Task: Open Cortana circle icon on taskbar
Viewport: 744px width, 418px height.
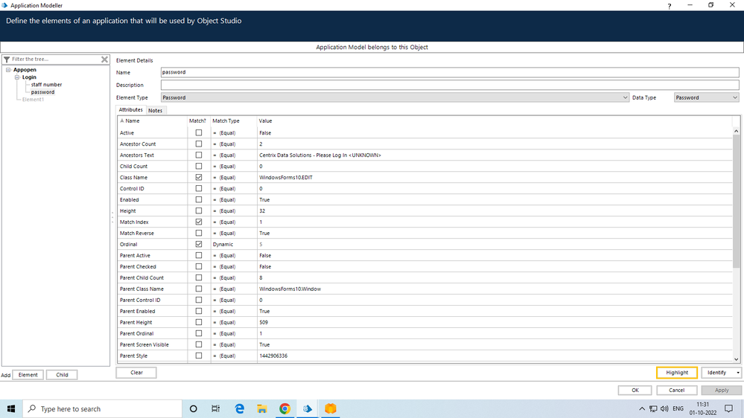Action: [x=193, y=408]
